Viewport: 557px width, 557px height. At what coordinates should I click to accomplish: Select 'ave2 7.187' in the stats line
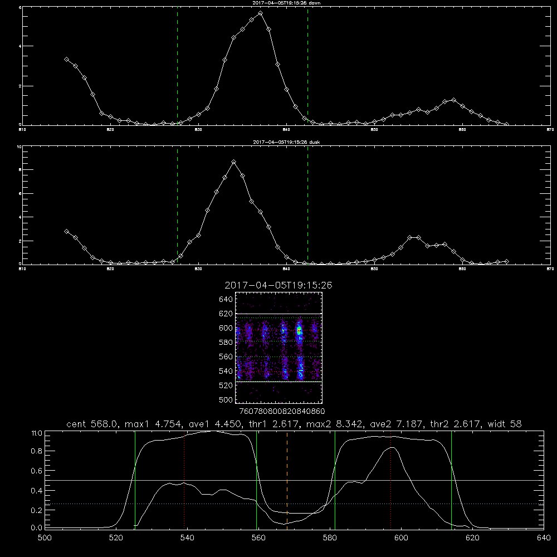(x=396, y=424)
